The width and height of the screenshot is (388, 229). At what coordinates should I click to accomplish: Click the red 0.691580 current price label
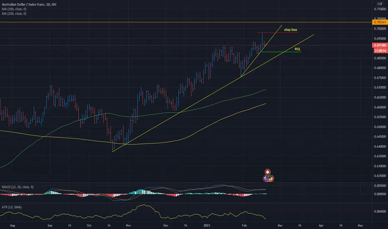380,45
